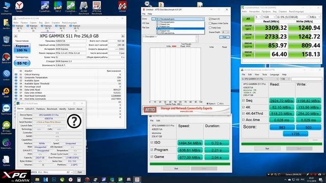
Task: Open the CrystalDiskInfo desktop shortcut
Action: [x=45, y=7]
